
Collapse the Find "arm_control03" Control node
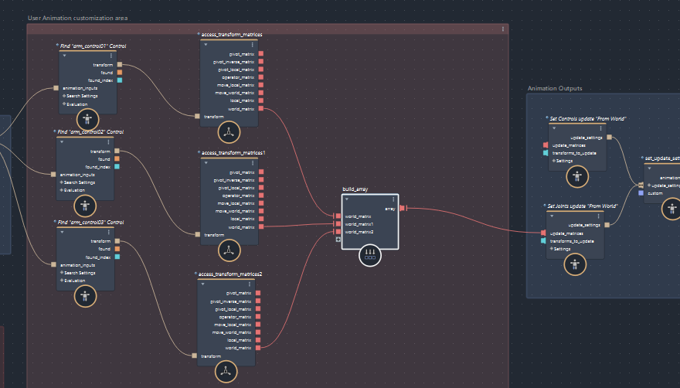62,232
